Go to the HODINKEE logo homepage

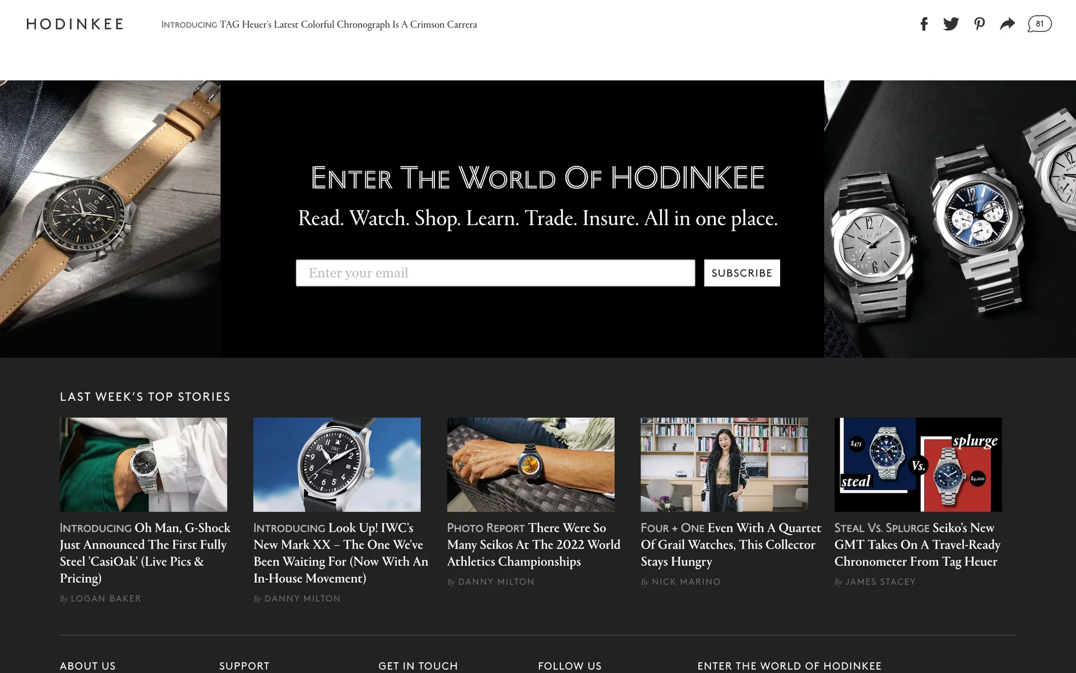(75, 24)
